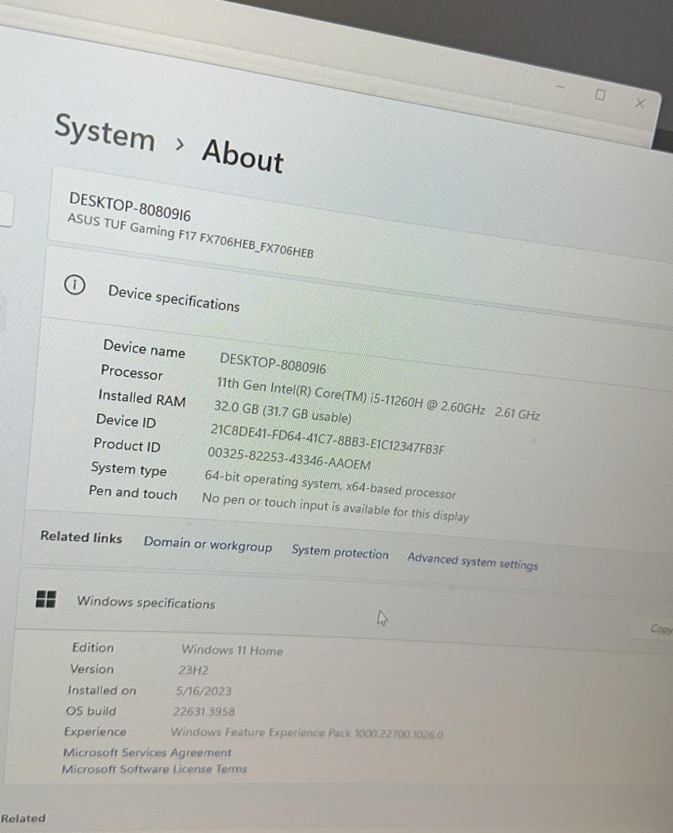Screen dimensions: 673x833
Task: Navigate back to System in breadcrumb
Action: [105, 132]
